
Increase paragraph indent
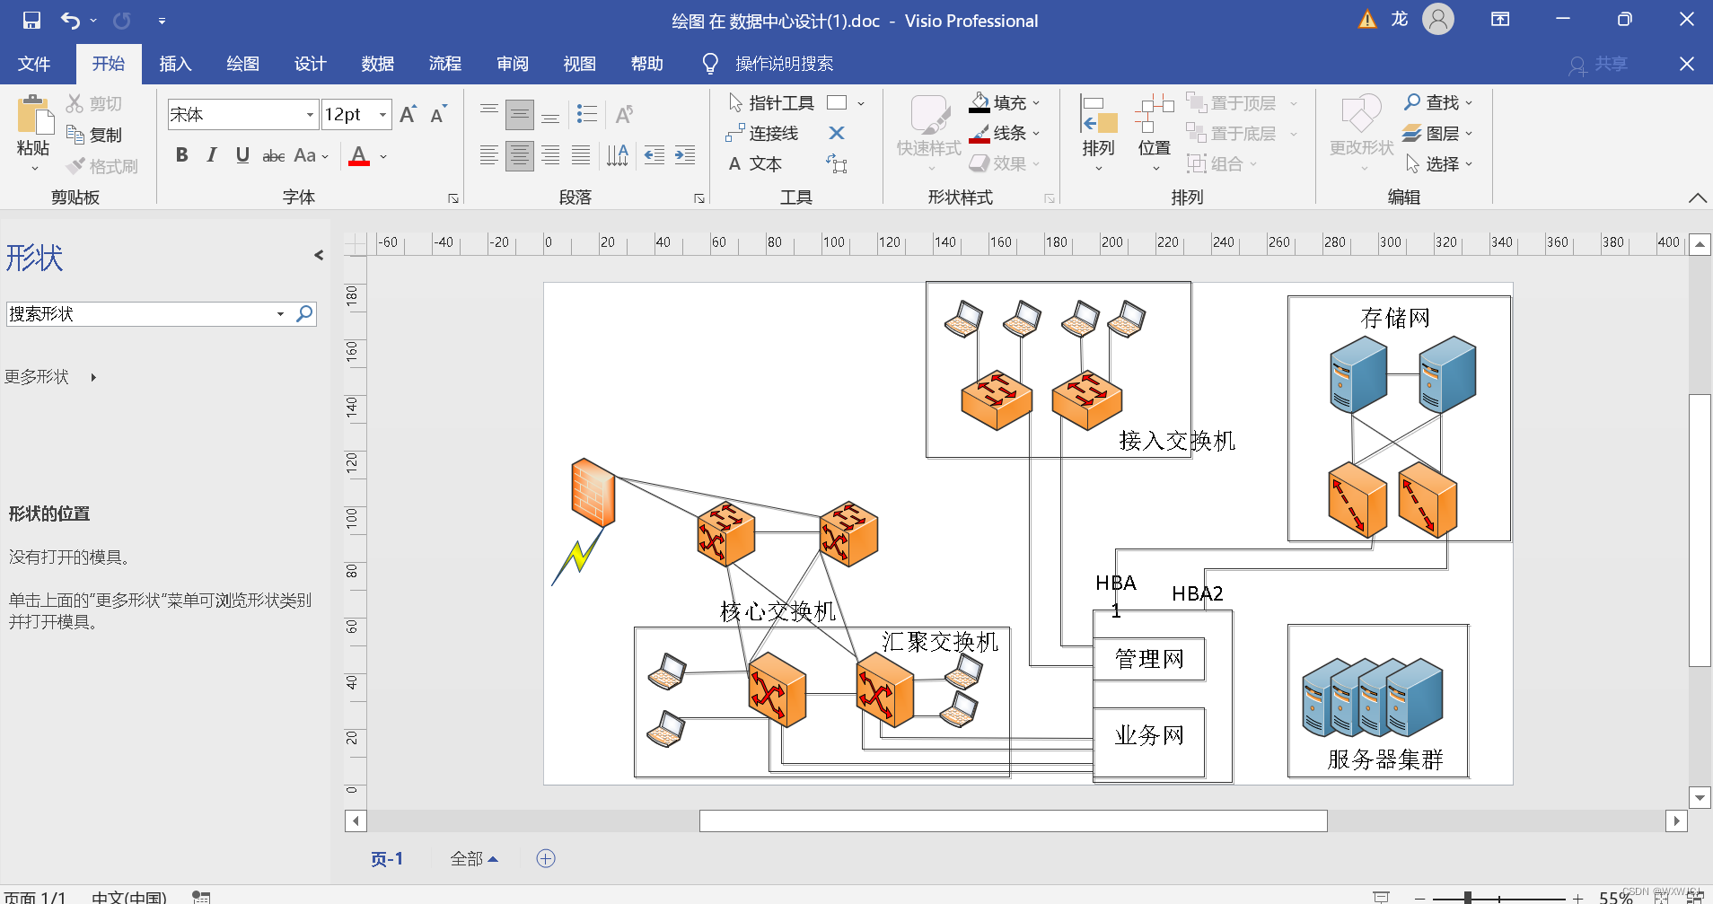pyautogui.click(x=685, y=156)
